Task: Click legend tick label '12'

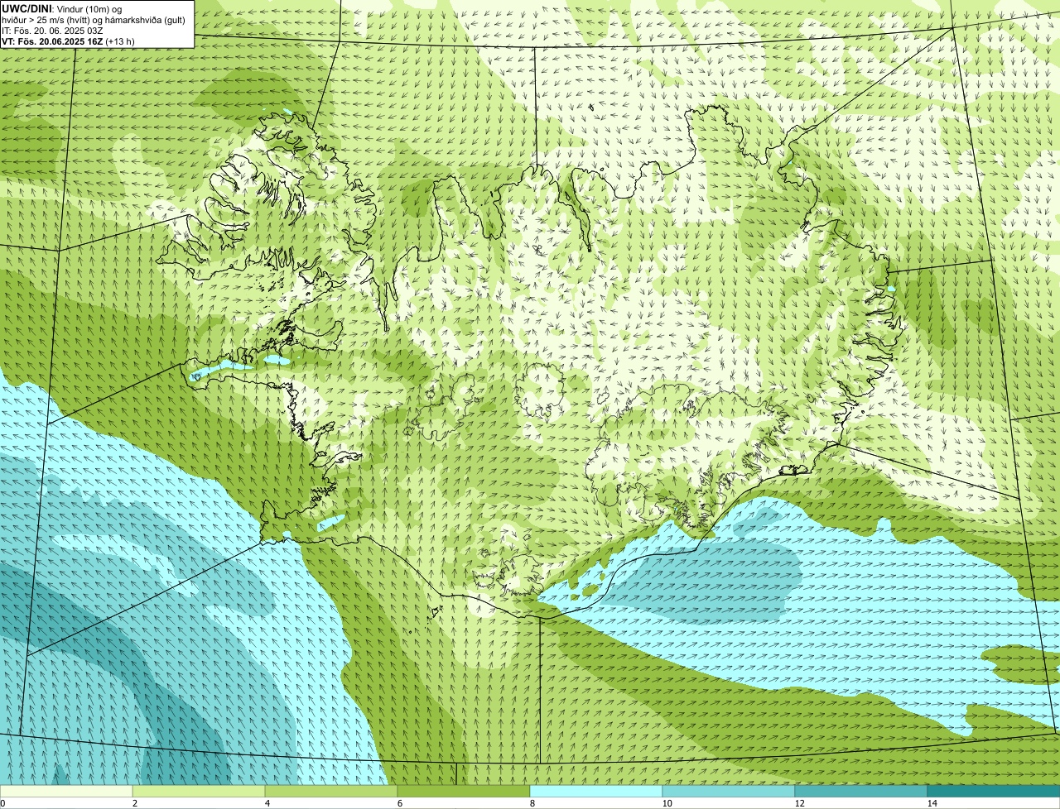Action: [799, 803]
